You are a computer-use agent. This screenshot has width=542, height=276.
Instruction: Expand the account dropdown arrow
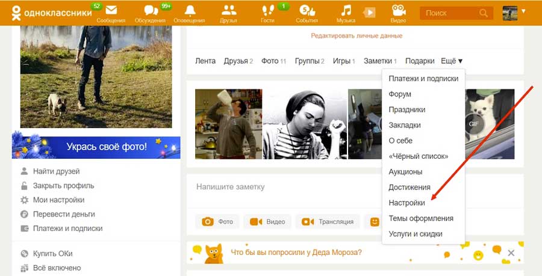523,11
